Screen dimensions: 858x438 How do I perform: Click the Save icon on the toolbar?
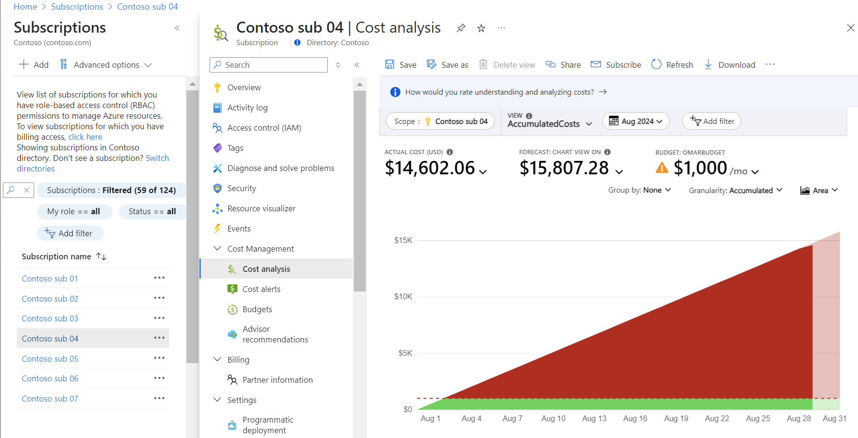click(390, 64)
